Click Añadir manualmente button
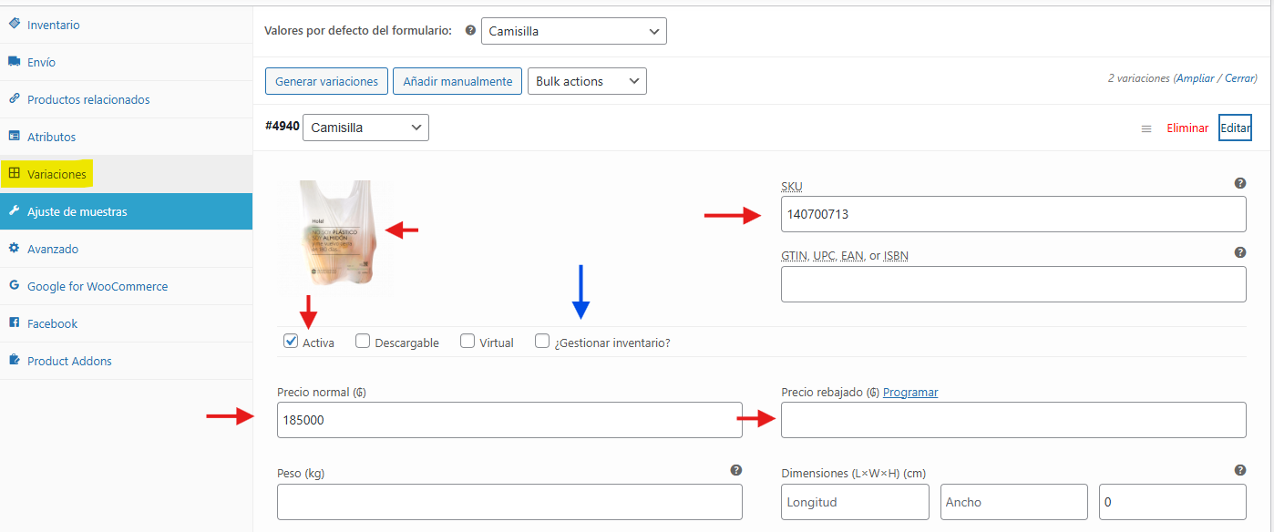The image size is (1274, 532). 457,81
